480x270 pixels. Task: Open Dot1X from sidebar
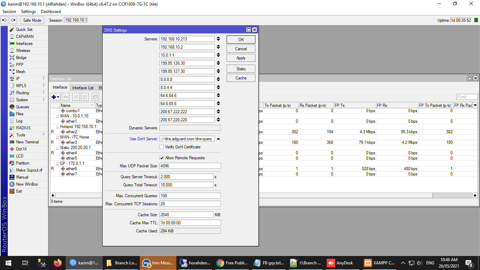click(21, 149)
